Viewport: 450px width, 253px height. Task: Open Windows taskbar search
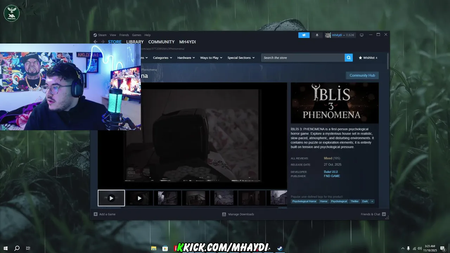pos(17,248)
